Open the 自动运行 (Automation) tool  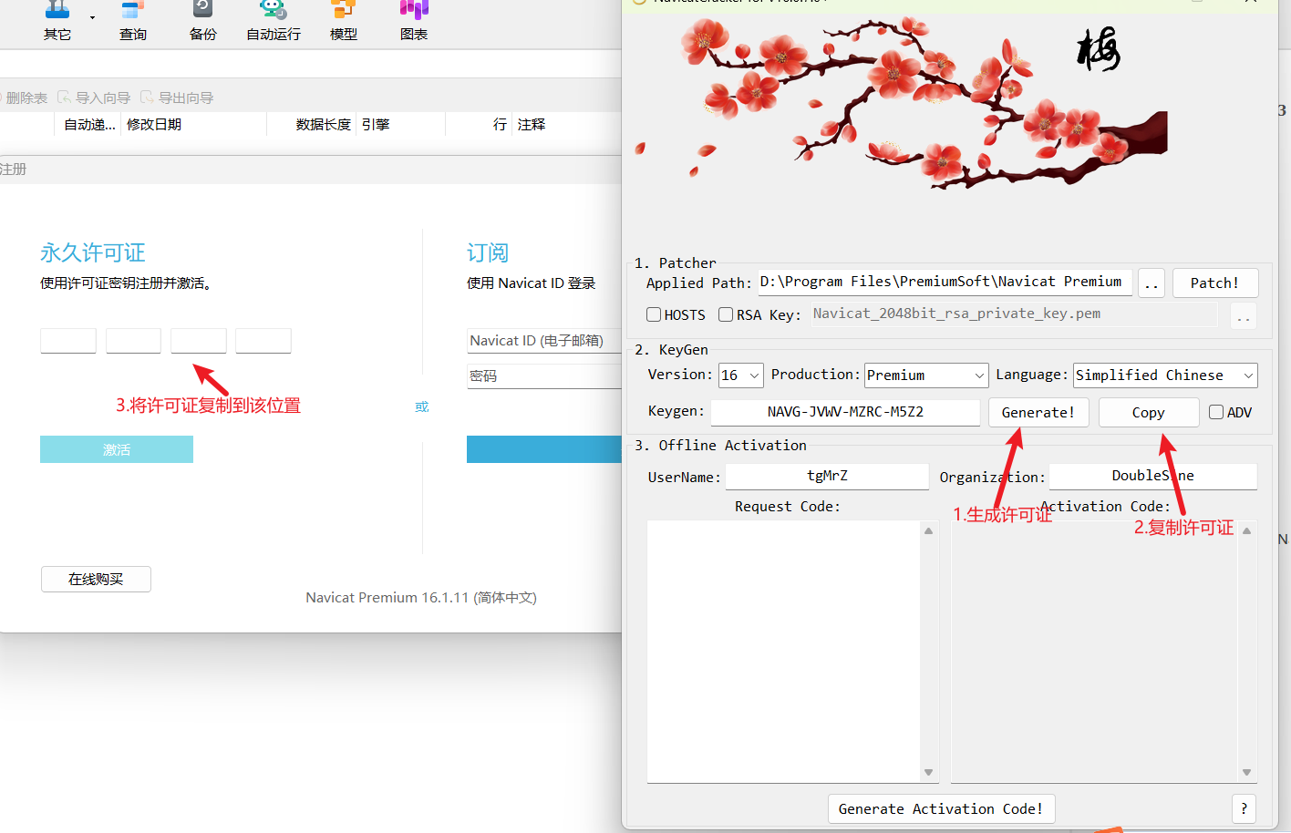[273, 18]
